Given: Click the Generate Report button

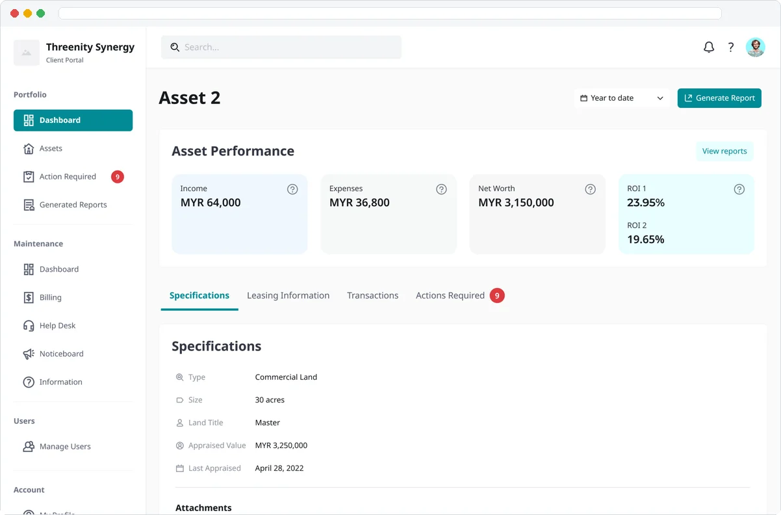Looking at the screenshot, I should point(719,98).
